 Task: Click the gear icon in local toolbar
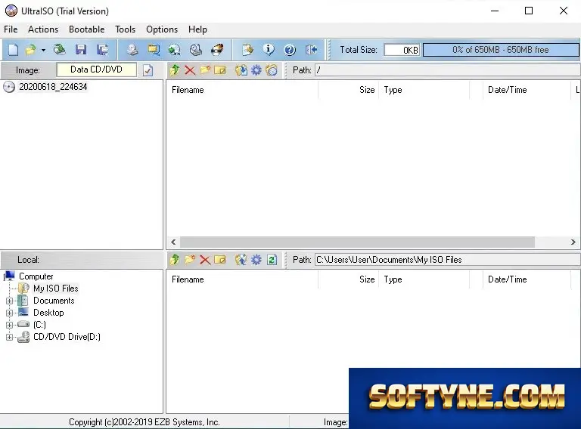tap(256, 260)
